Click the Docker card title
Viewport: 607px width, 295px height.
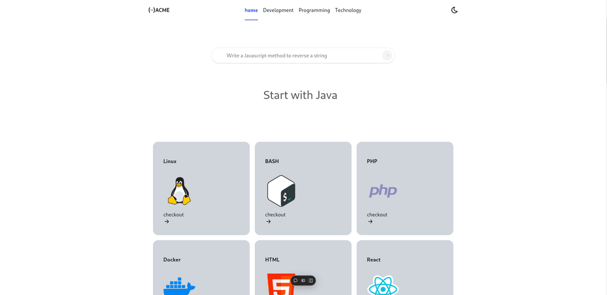pos(172,260)
